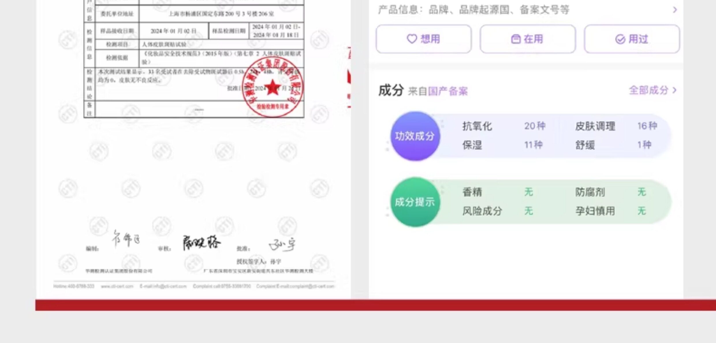The height and width of the screenshot is (343, 716).
Task: Click the green 成分提示 circle
Action: tap(415, 202)
